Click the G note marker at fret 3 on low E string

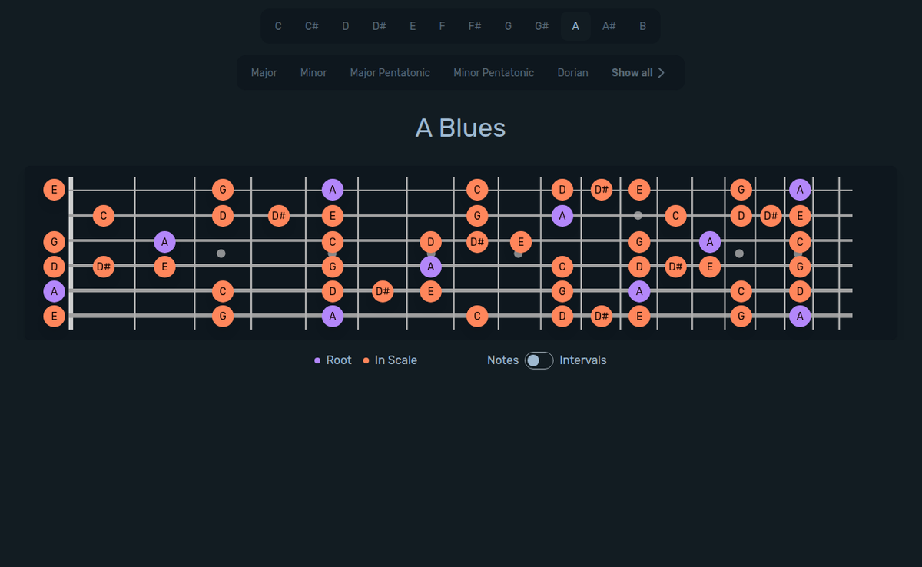pos(223,316)
